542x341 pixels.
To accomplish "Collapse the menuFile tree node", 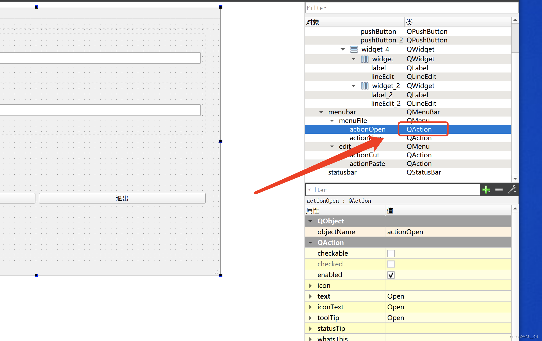I will (332, 121).
